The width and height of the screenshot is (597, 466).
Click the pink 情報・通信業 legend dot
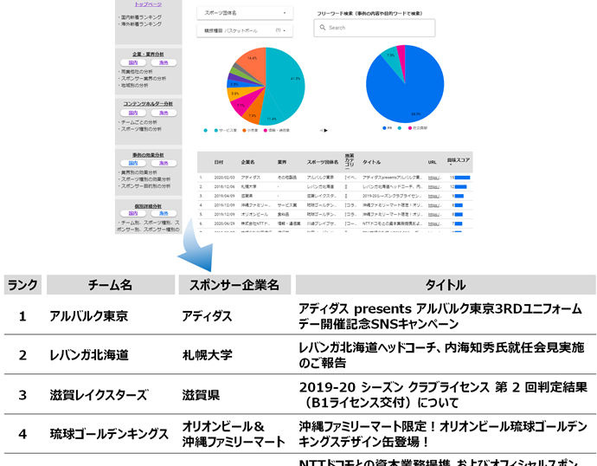(266, 130)
